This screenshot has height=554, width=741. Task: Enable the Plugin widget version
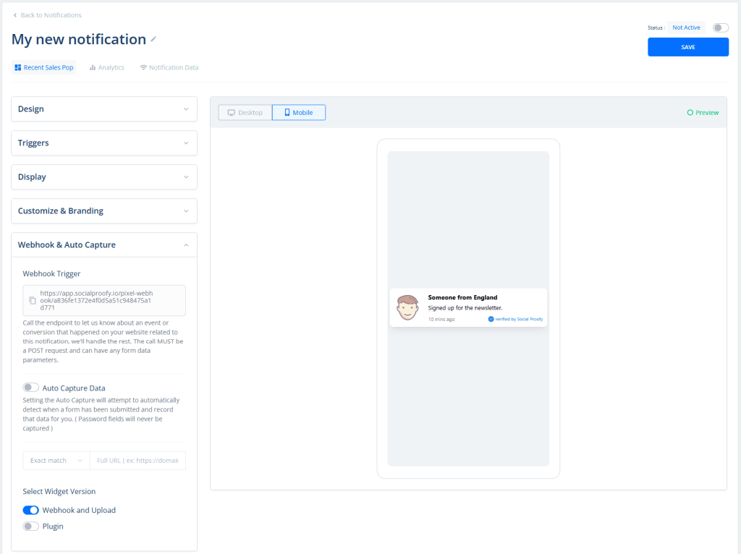click(30, 526)
